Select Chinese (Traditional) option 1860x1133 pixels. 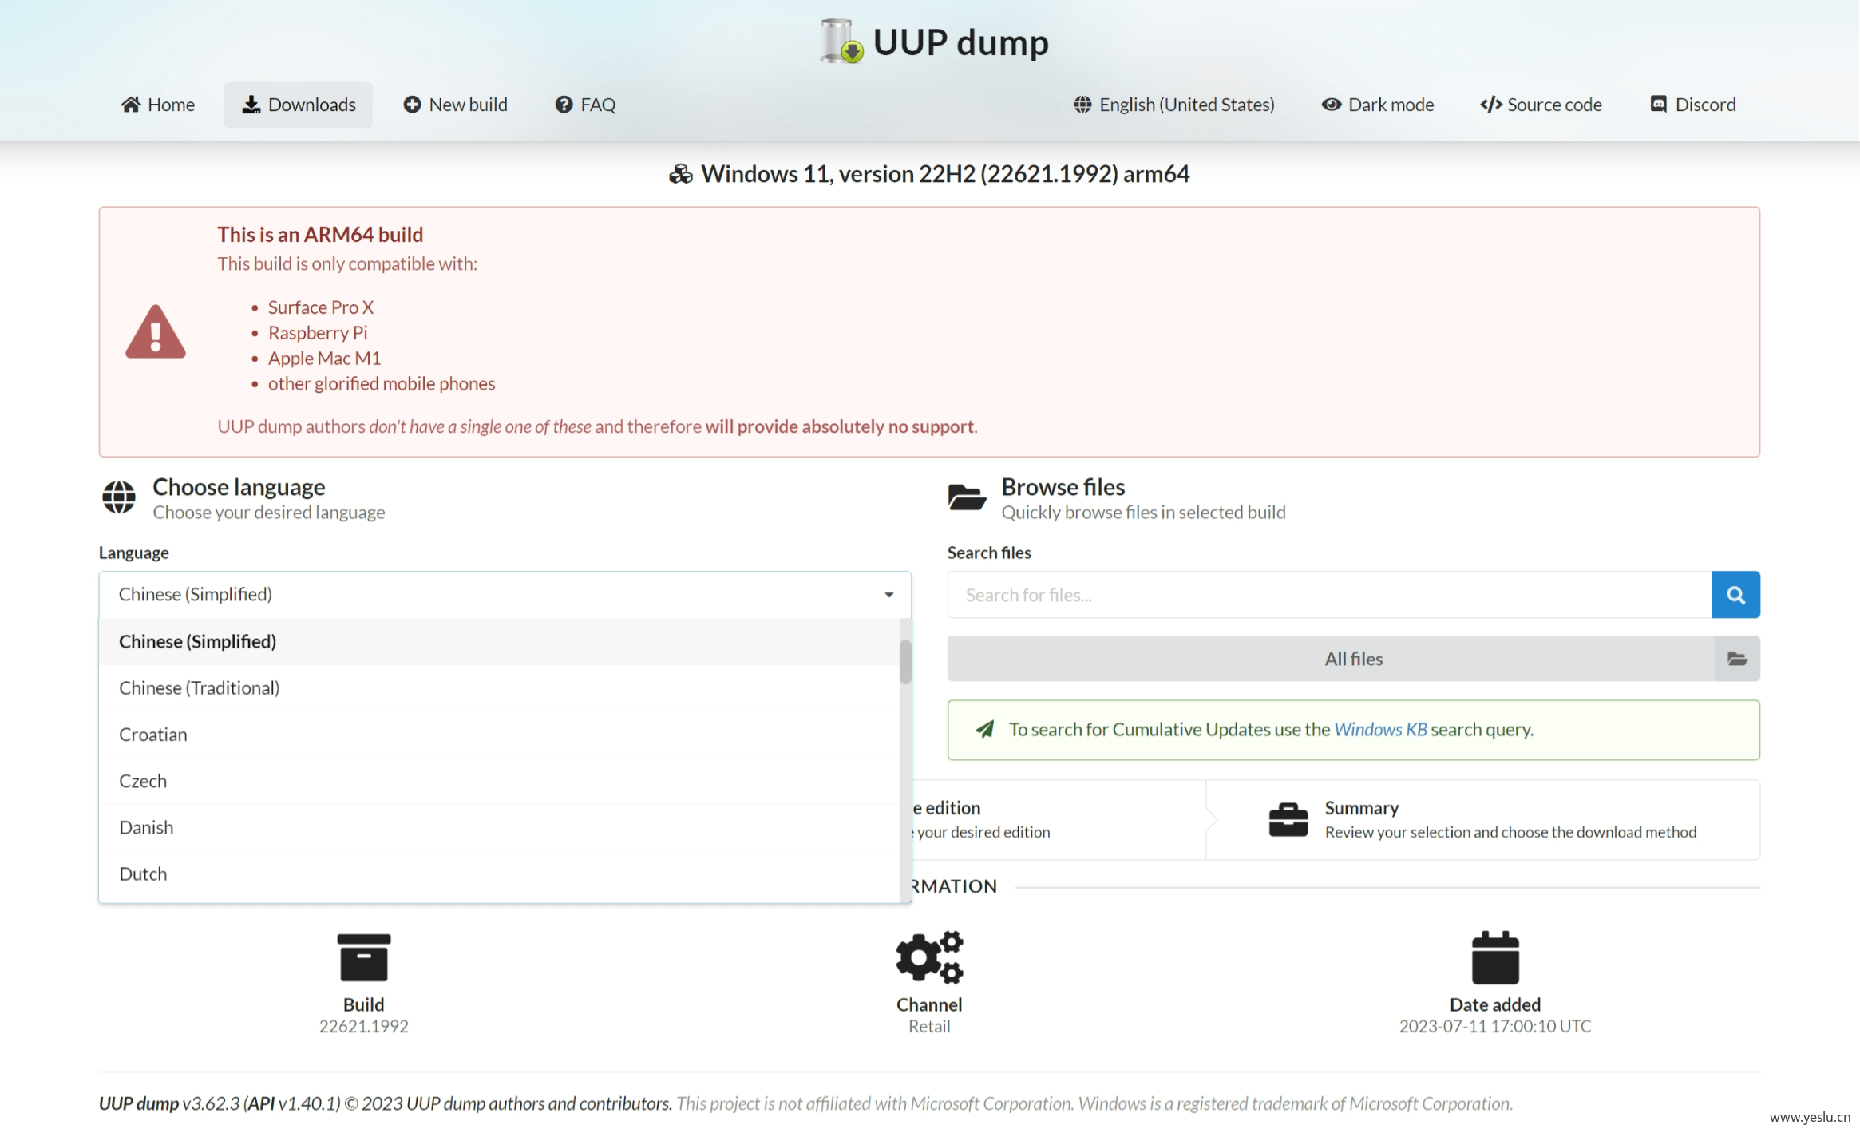pos(499,687)
